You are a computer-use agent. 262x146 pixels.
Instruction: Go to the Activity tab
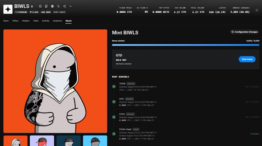point(45,21)
